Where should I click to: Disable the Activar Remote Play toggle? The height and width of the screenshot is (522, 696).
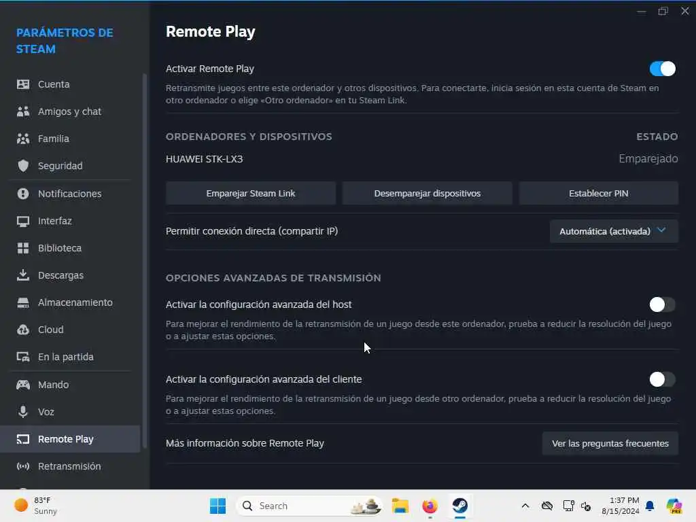click(x=662, y=69)
